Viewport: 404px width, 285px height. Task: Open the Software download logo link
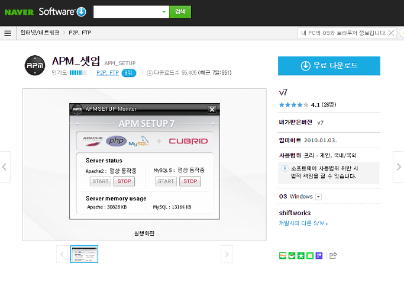click(62, 12)
